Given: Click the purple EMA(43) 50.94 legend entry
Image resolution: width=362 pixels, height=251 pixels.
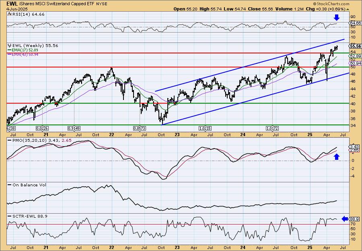Looking at the screenshot, I should pos(23,54).
